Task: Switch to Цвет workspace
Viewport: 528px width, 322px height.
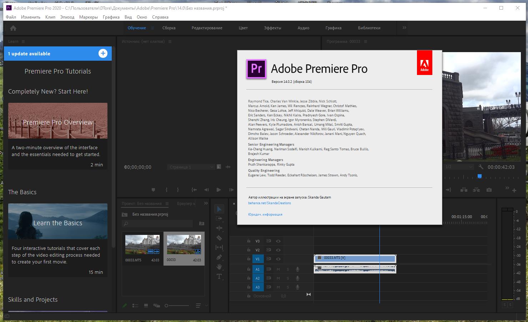Action: 243,28
